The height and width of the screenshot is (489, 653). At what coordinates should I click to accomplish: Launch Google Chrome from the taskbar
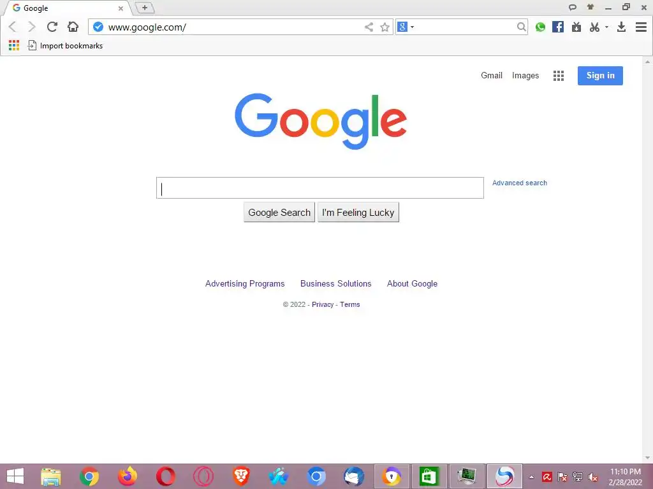89,476
